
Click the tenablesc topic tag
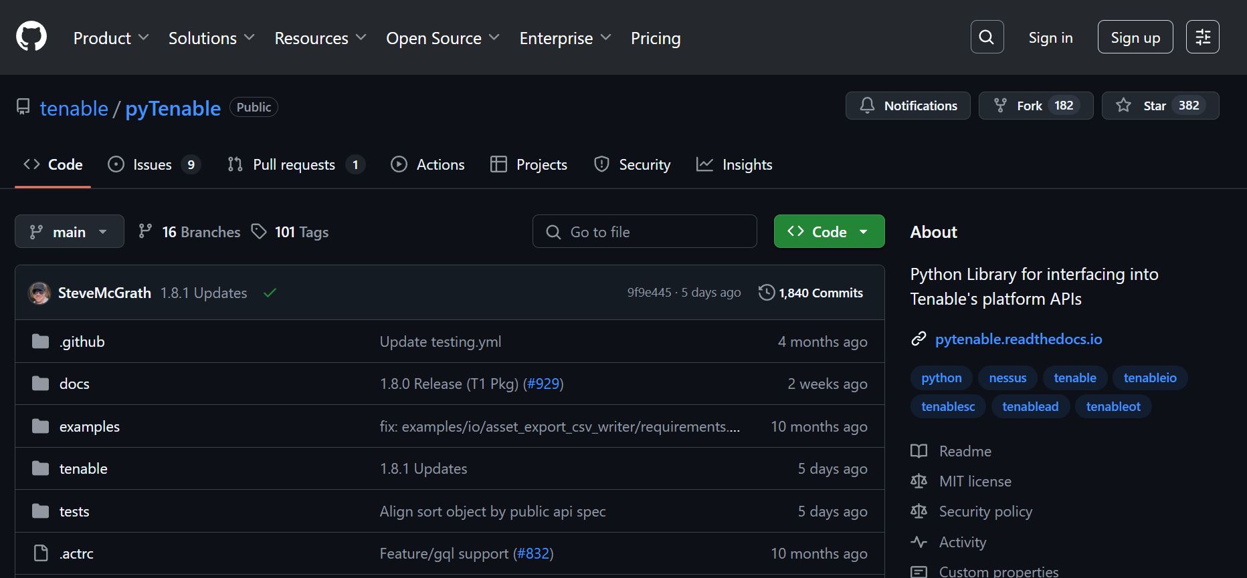click(948, 406)
